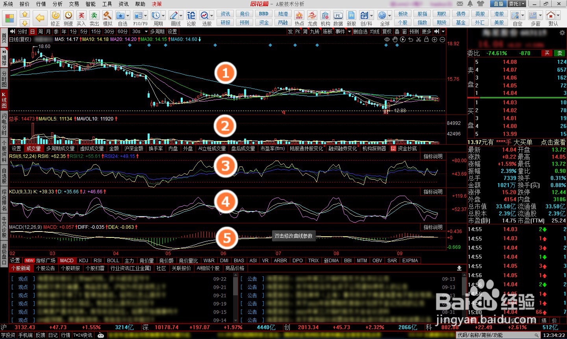Expand the 周期 dropdown arrow
Viewport: 567px width, 339px height.
click(x=163, y=16)
